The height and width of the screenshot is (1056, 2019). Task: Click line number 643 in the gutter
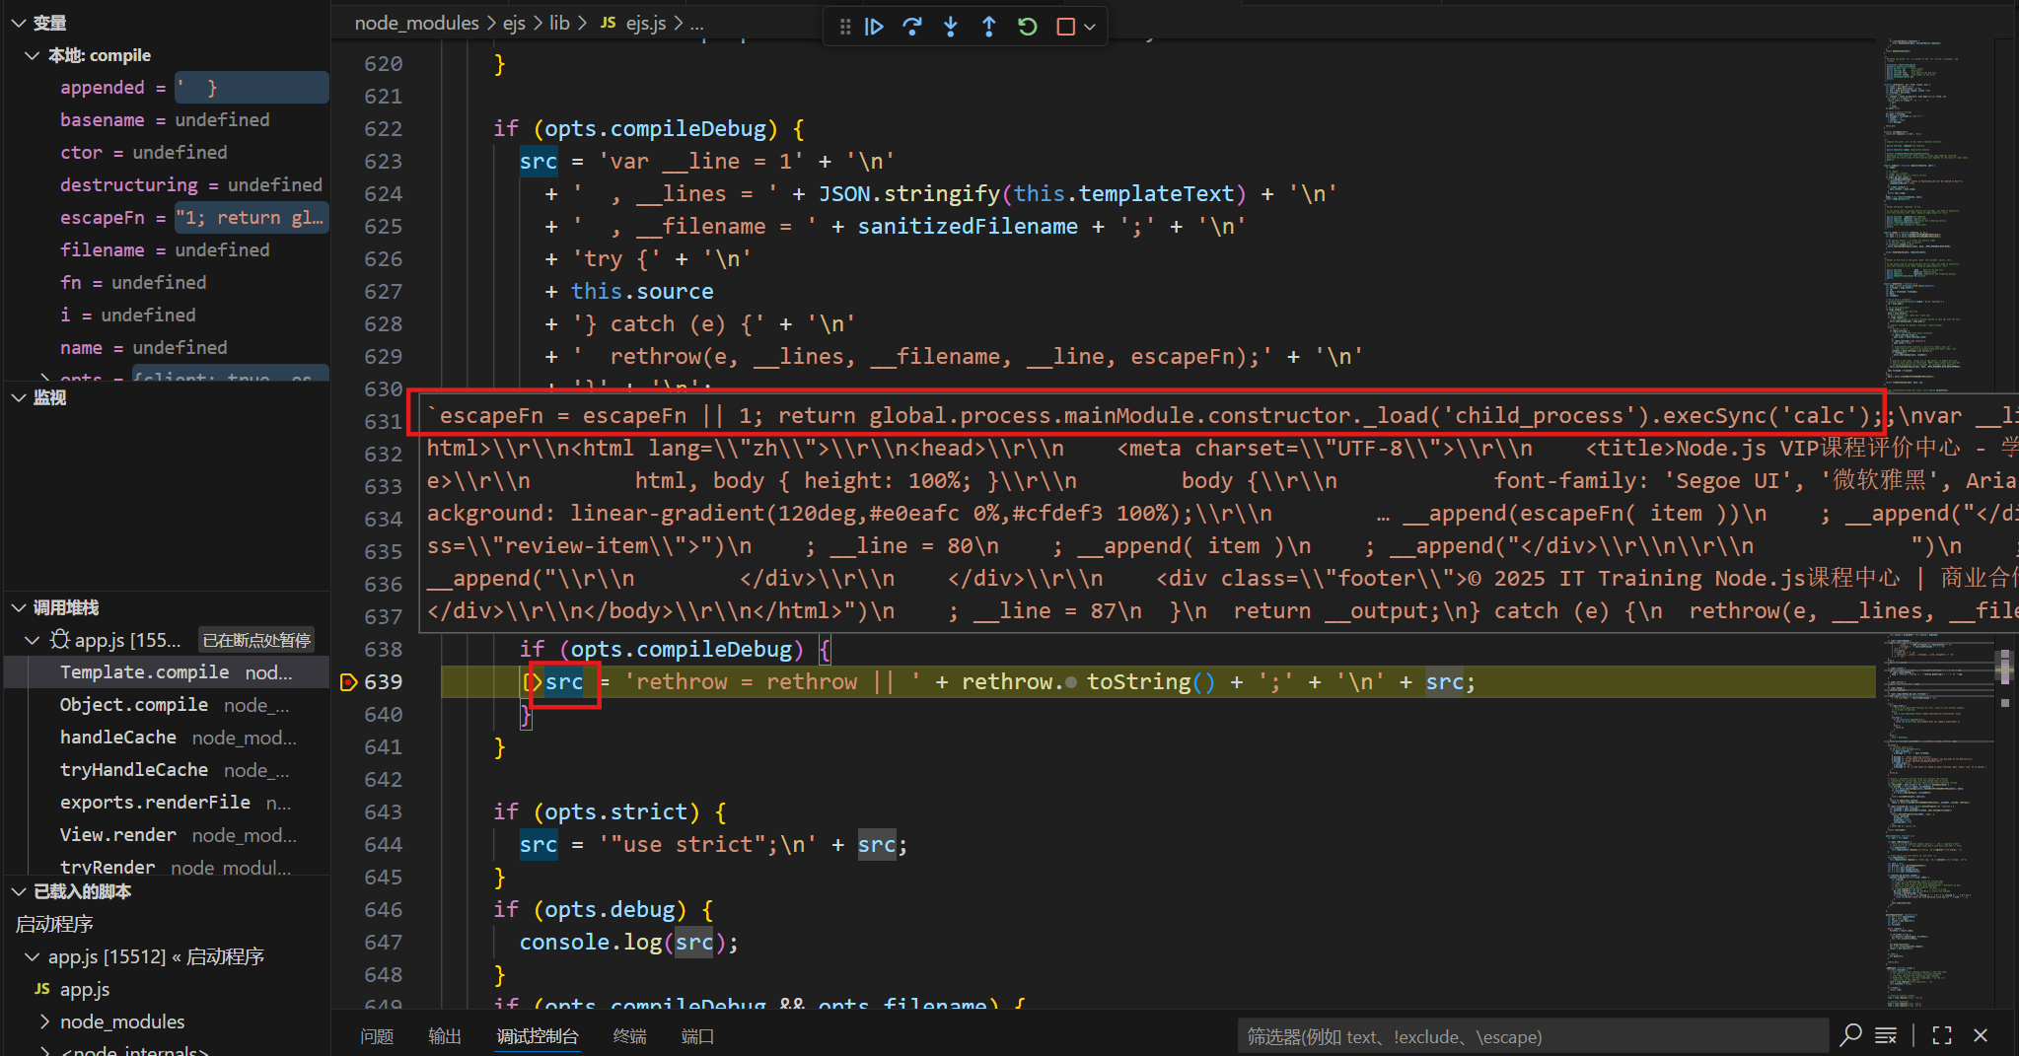tap(383, 811)
